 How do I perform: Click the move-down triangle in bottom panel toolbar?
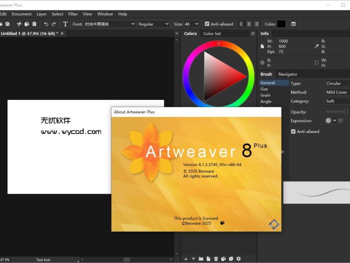193,259
